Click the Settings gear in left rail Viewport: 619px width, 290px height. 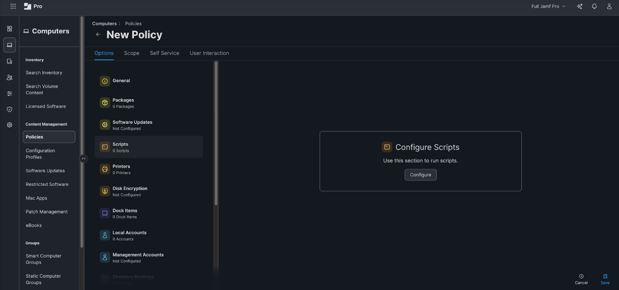(x=9, y=125)
